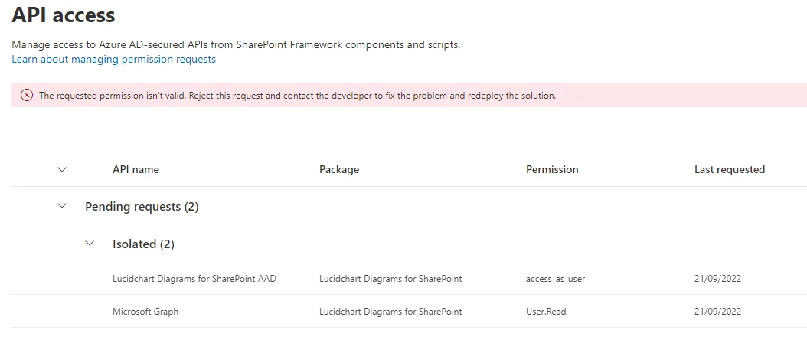The image size is (807, 340).
Task: Click the invalid permission error message text
Action: click(298, 95)
